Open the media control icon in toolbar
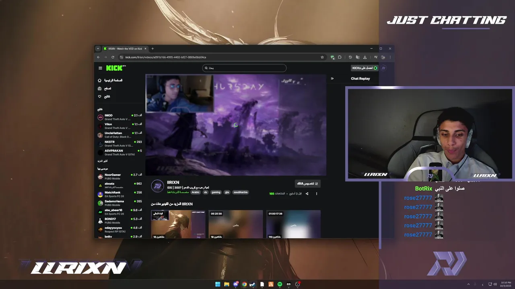The height and width of the screenshot is (289, 515). click(375, 57)
